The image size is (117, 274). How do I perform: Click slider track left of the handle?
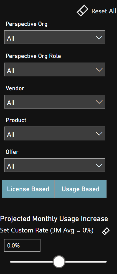pyautogui.click(x=31, y=261)
